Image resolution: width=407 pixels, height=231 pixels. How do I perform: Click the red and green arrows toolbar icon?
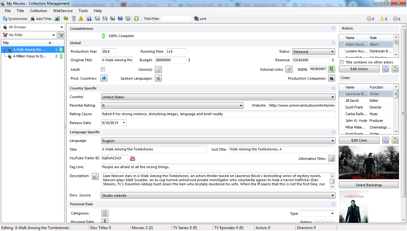coord(66,19)
